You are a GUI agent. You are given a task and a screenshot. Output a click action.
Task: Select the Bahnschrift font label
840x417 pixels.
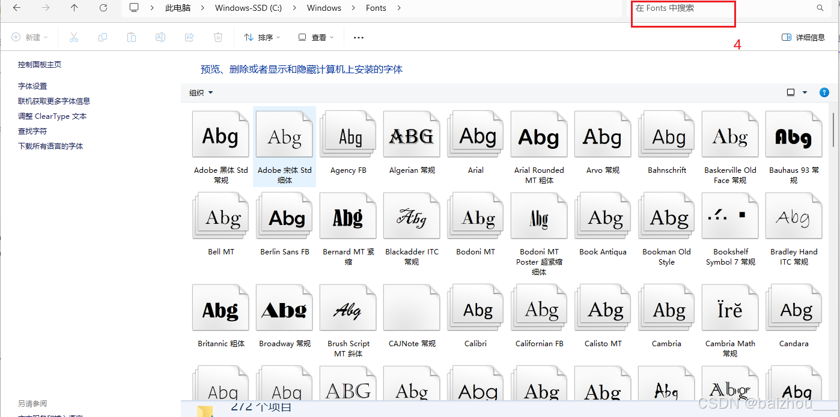pos(667,170)
